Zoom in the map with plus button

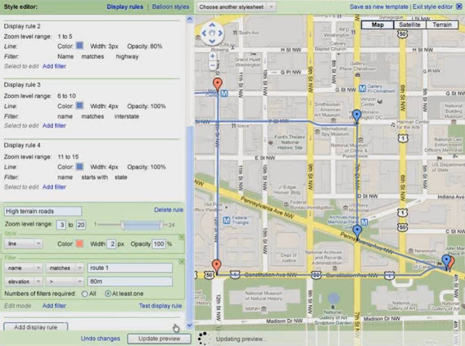tap(212, 56)
